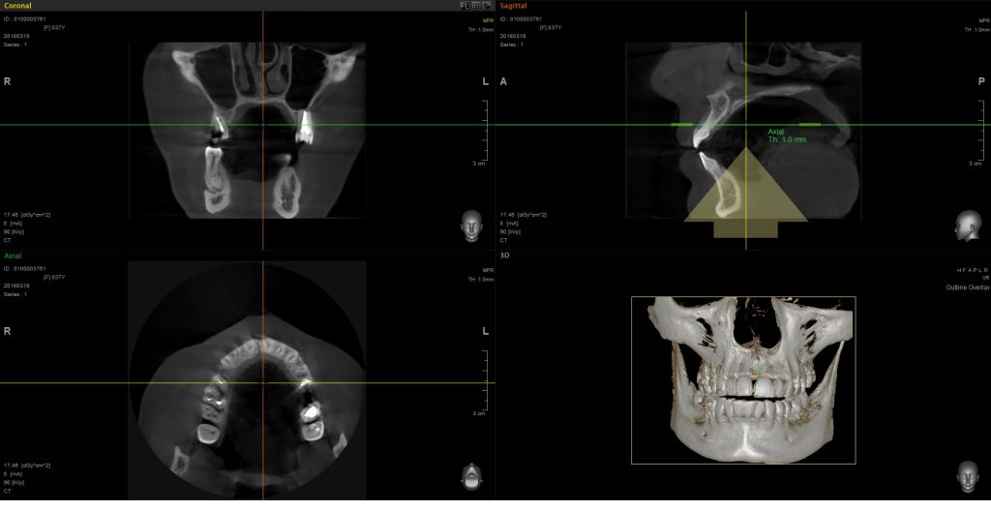Screen dimensions: 991x511
Task: Click the right green slab handle in Sagittal
Action: pyautogui.click(x=810, y=125)
